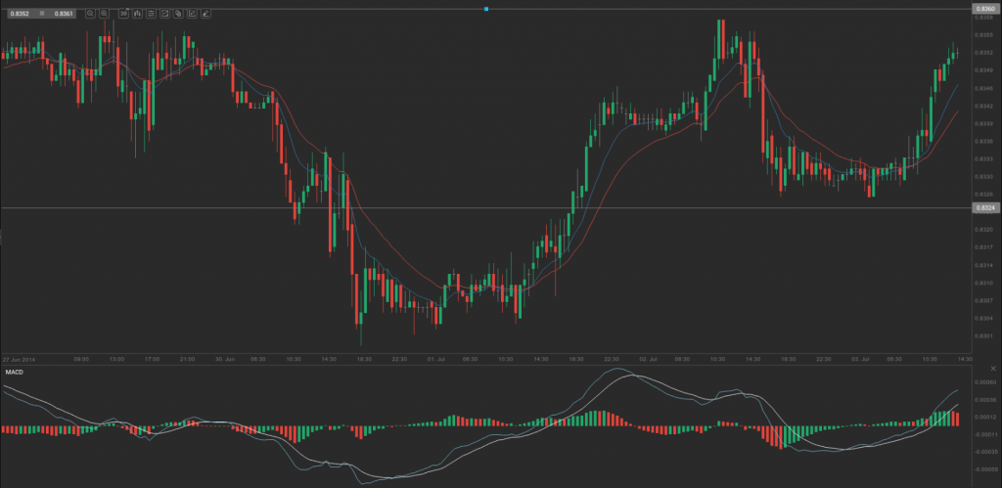Viewport: 1002px width, 488px height.
Task: Click the 0.8324 horizontal line price tag
Action: (x=984, y=208)
